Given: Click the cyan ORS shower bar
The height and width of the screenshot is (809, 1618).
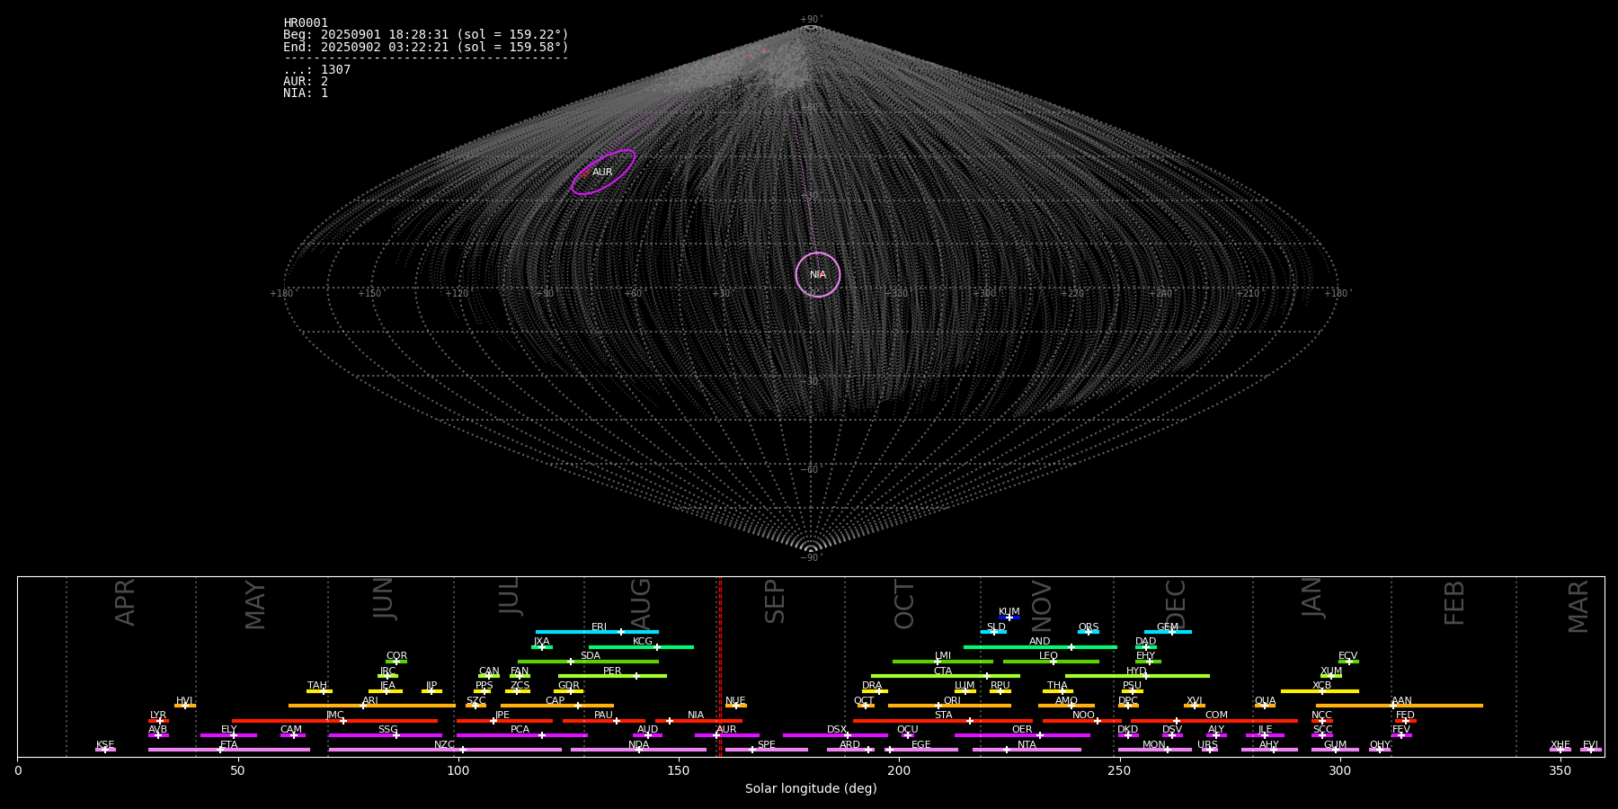Looking at the screenshot, I should [1089, 632].
